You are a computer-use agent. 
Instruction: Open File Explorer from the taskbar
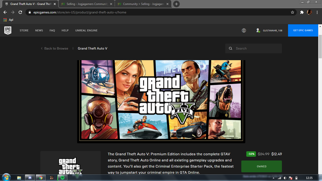tap(19, 178)
